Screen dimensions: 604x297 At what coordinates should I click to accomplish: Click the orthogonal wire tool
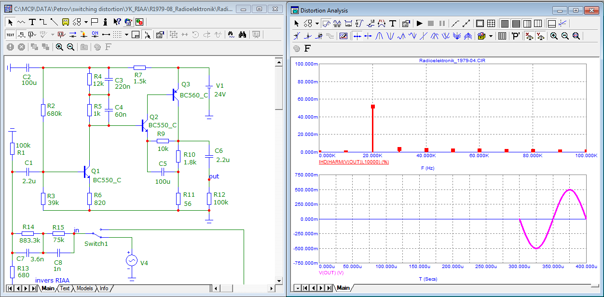click(x=43, y=22)
